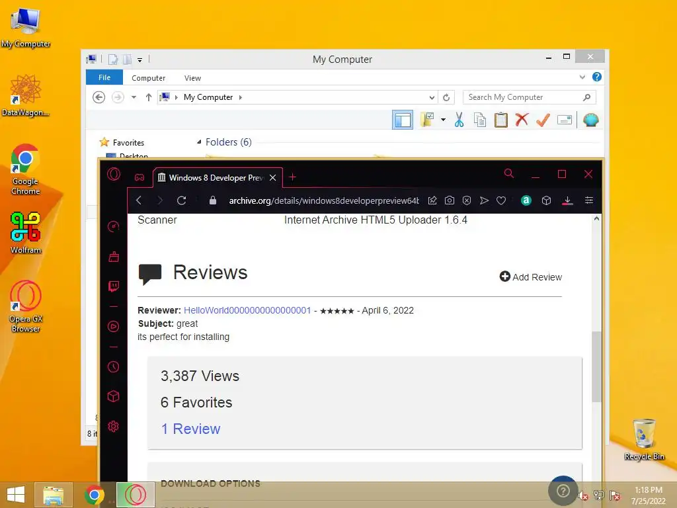Open Quick Access Toolbar customize dropdown
Viewport: 677px width, 508px height.
point(140,60)
